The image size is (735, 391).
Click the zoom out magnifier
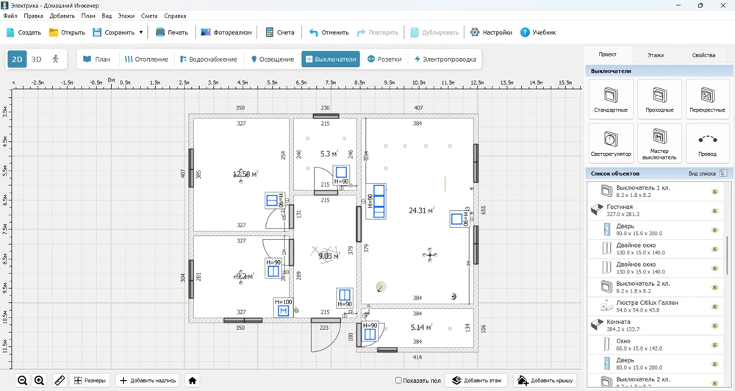[23, 380]
